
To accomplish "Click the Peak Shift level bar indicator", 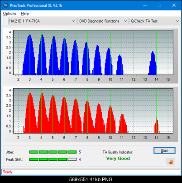I will pos(53,159).
